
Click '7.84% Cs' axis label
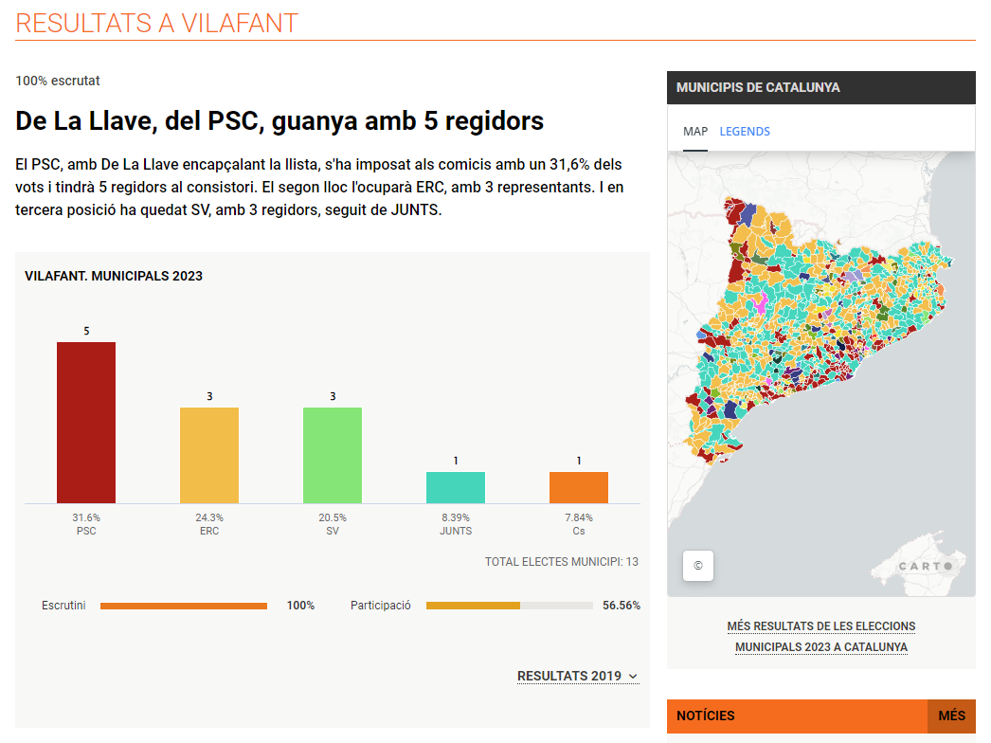tap(579, 524)
